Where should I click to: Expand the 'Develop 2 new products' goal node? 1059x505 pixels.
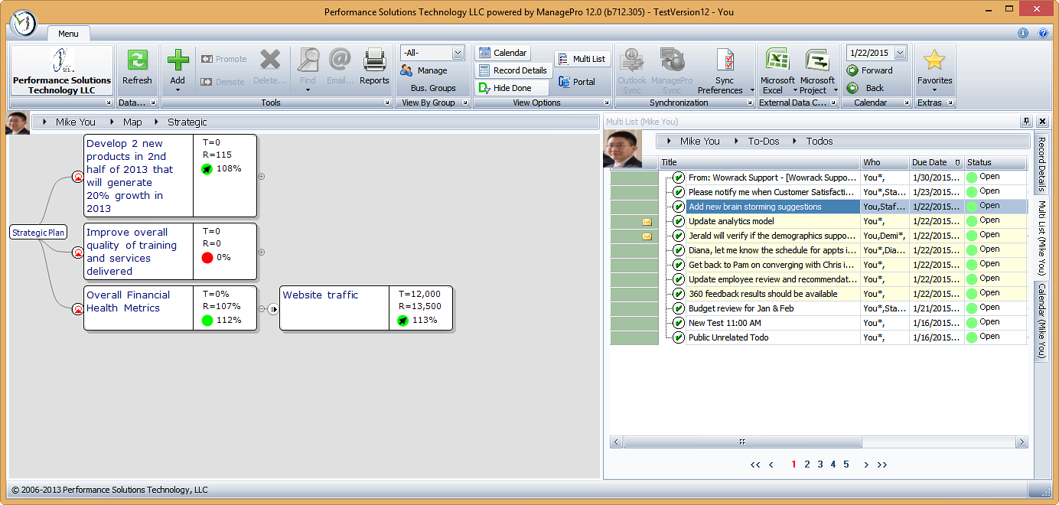(x=262, y=176)
